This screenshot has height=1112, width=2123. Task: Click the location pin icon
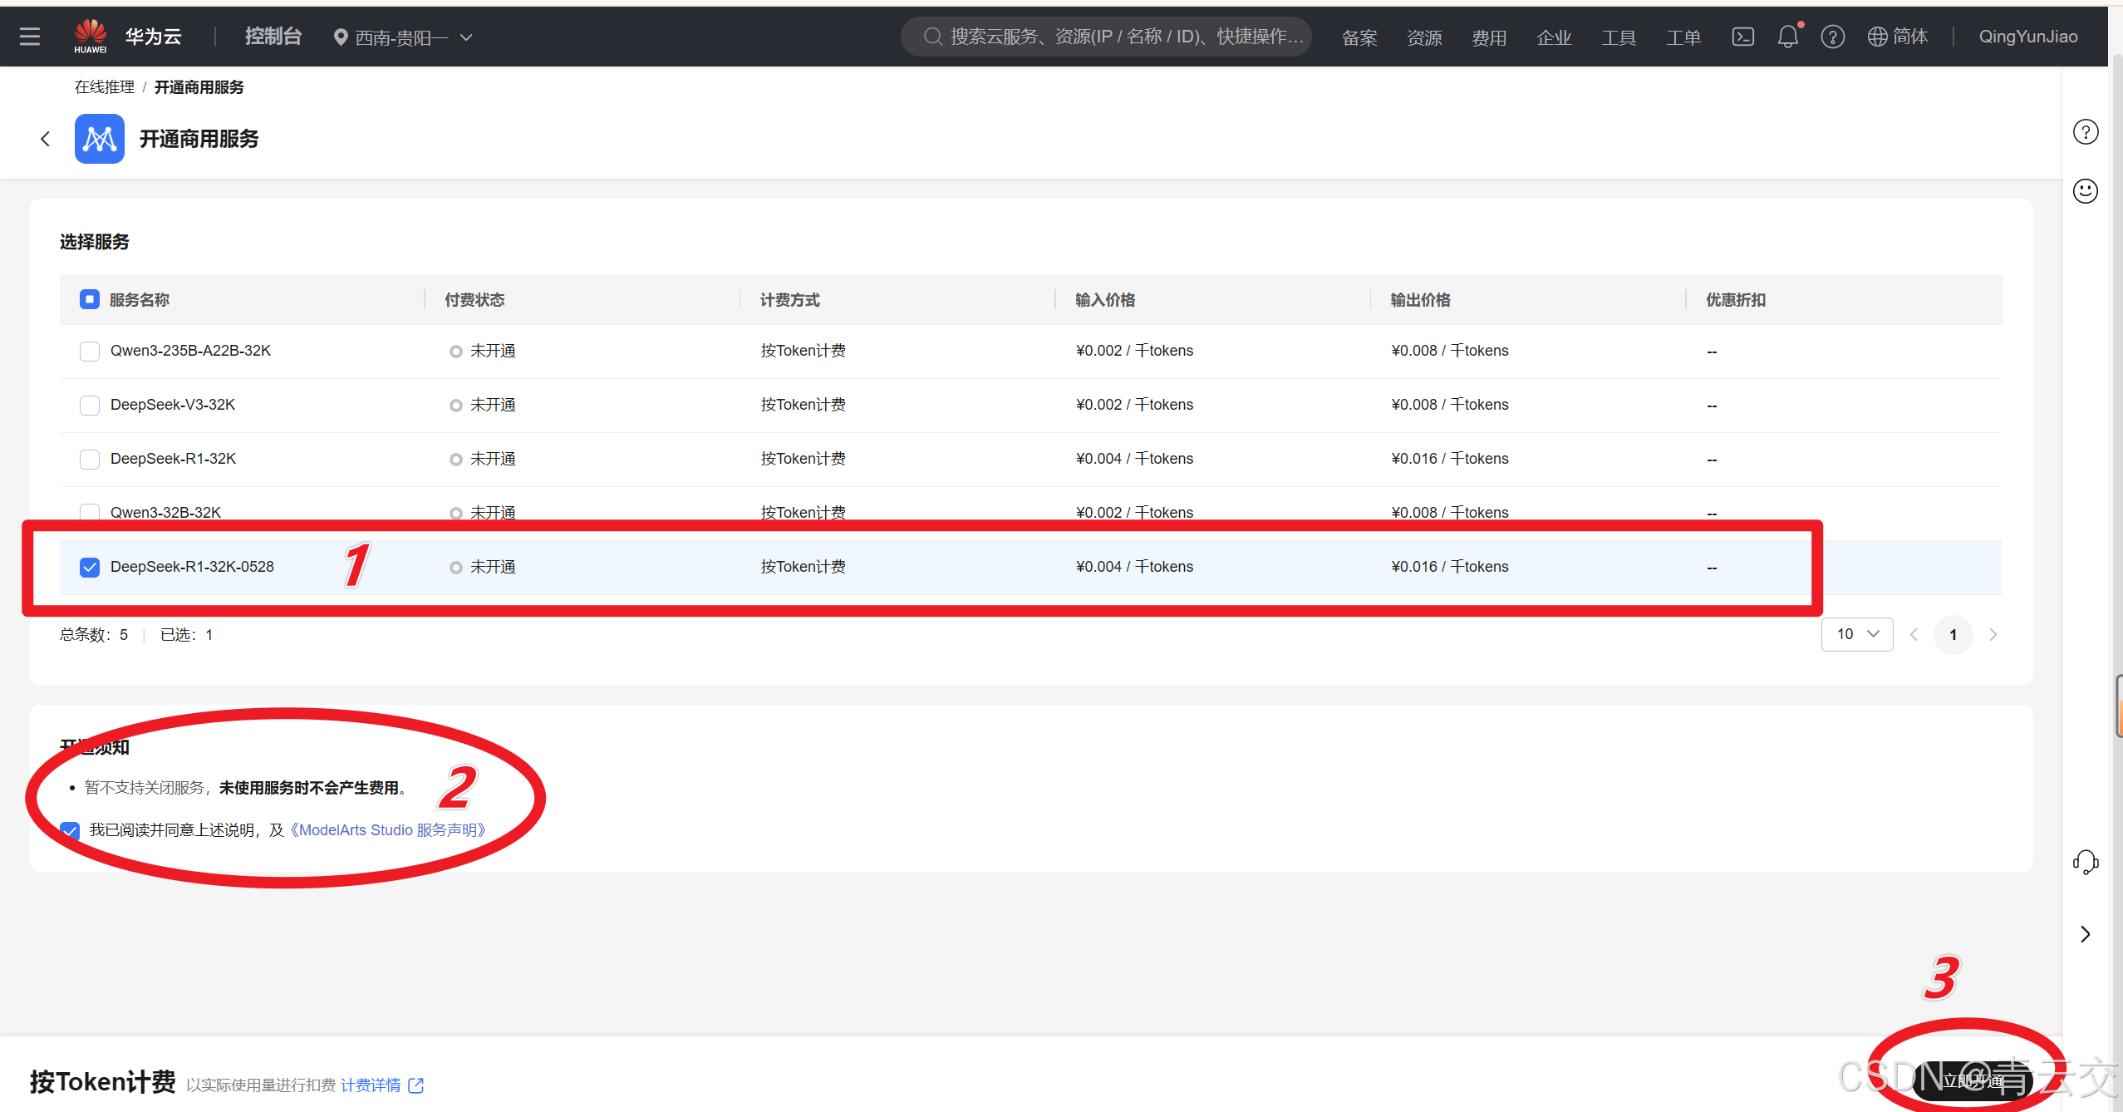[341, 37]
